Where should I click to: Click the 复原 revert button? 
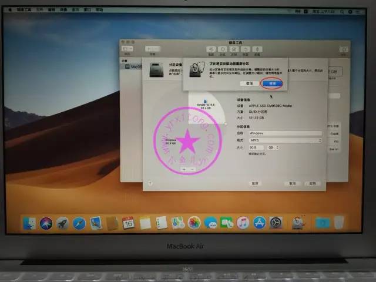click(255, 183)
